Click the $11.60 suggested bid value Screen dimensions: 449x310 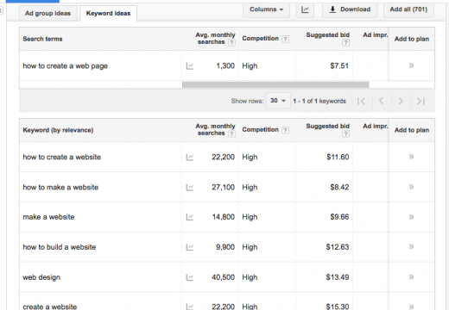click(338, 157)
